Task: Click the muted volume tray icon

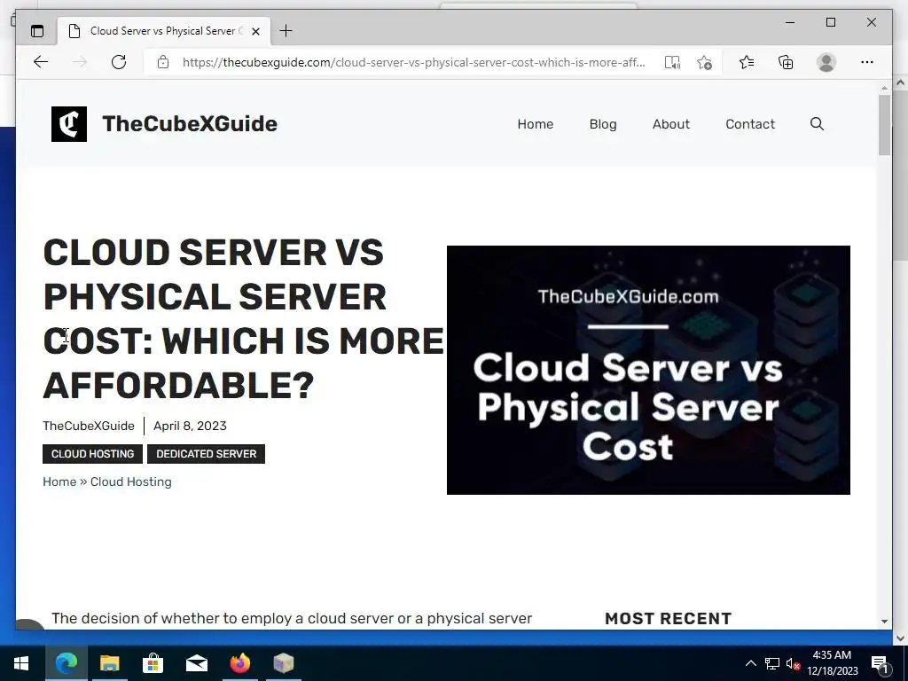Action: [x=793, y=663]
